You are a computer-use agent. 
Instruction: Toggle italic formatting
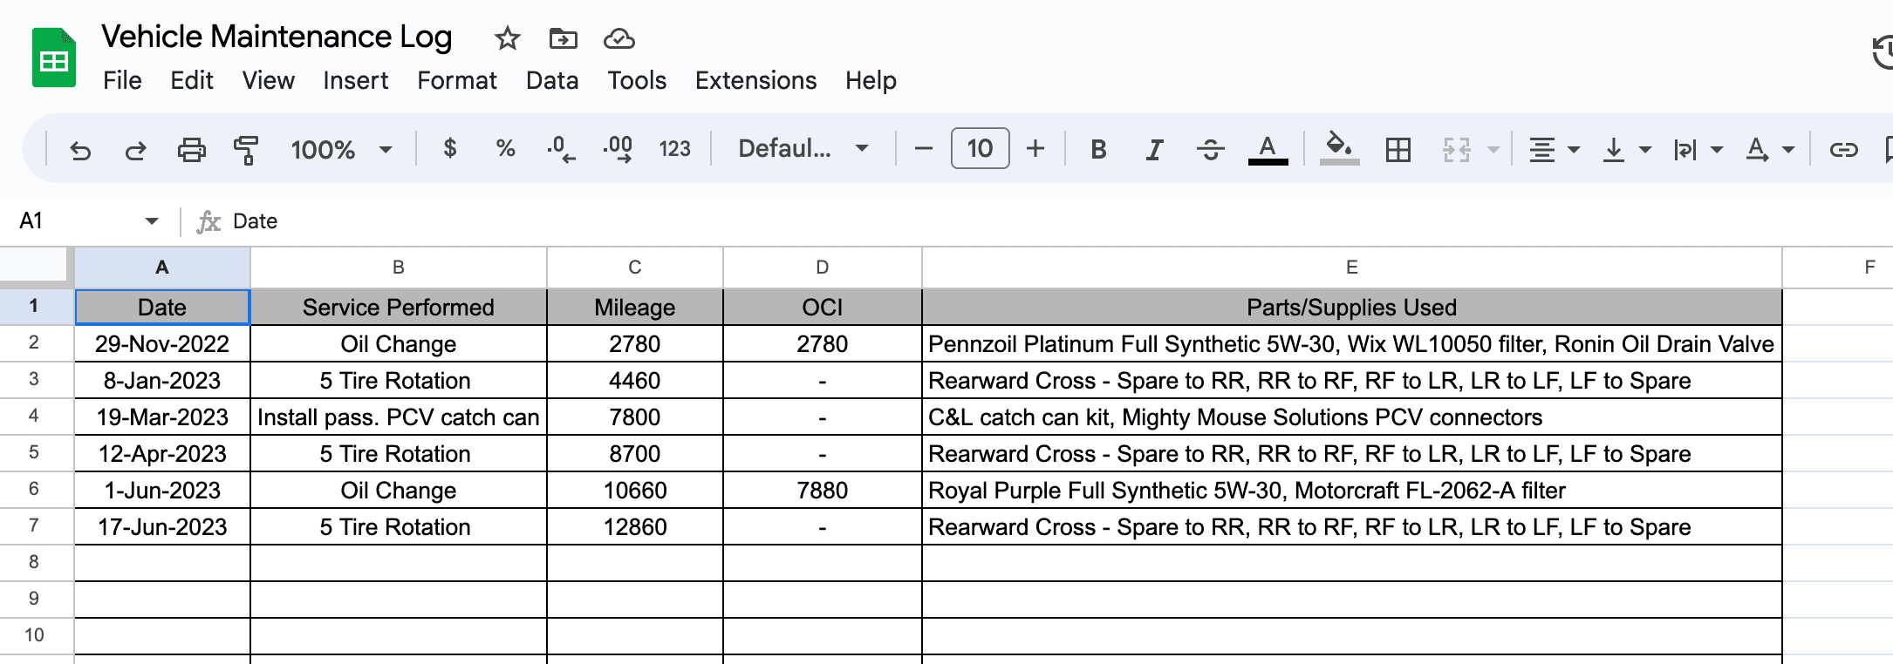pyautogui.click(x=1154, y=150)
